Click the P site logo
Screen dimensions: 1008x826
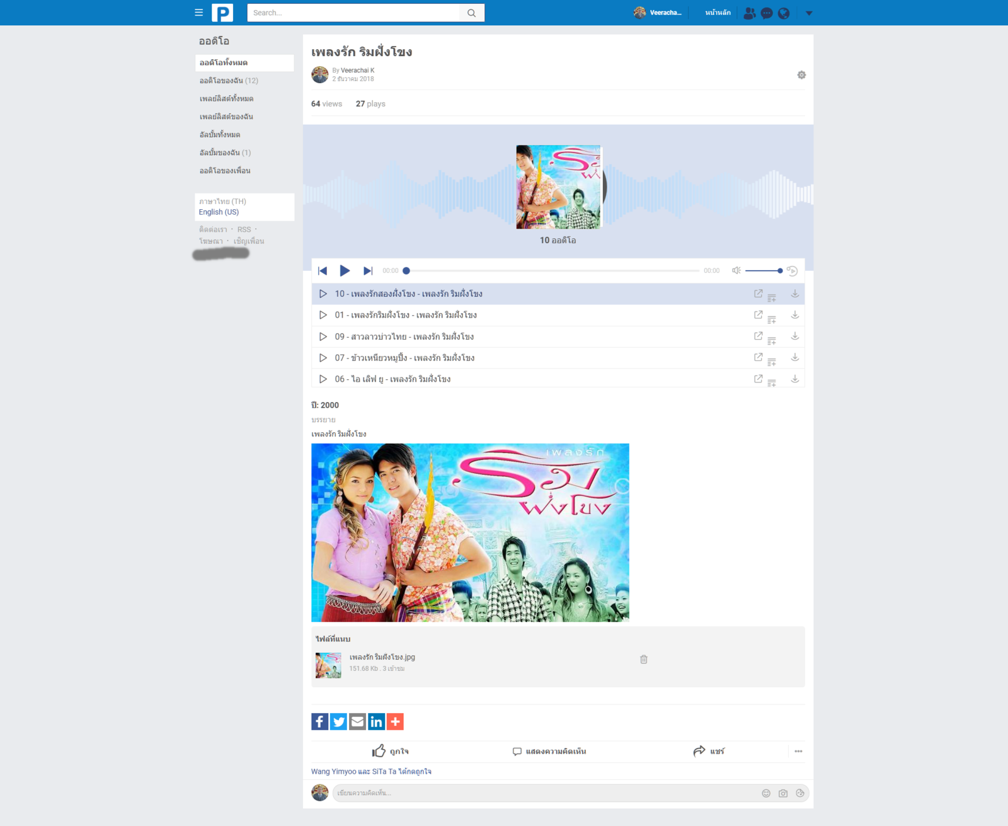coord(222,13)
